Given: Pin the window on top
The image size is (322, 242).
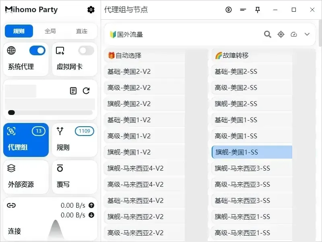Looking at the screenshot, I should click(x=258, y=10).
